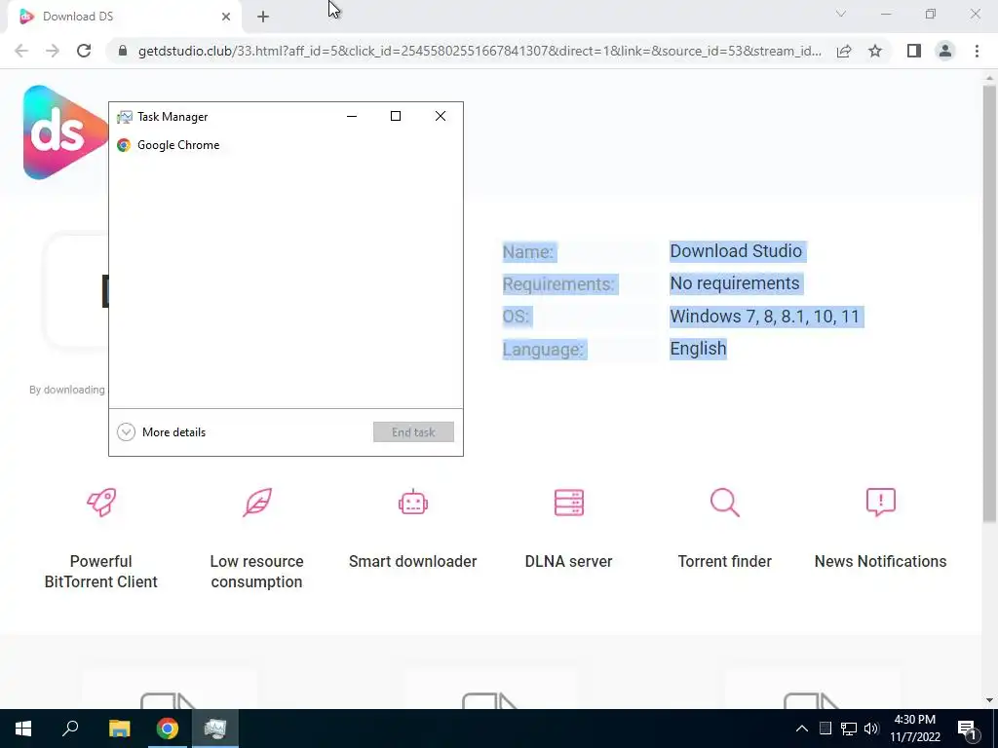Open the Windows Start menu

pos(23,729)
